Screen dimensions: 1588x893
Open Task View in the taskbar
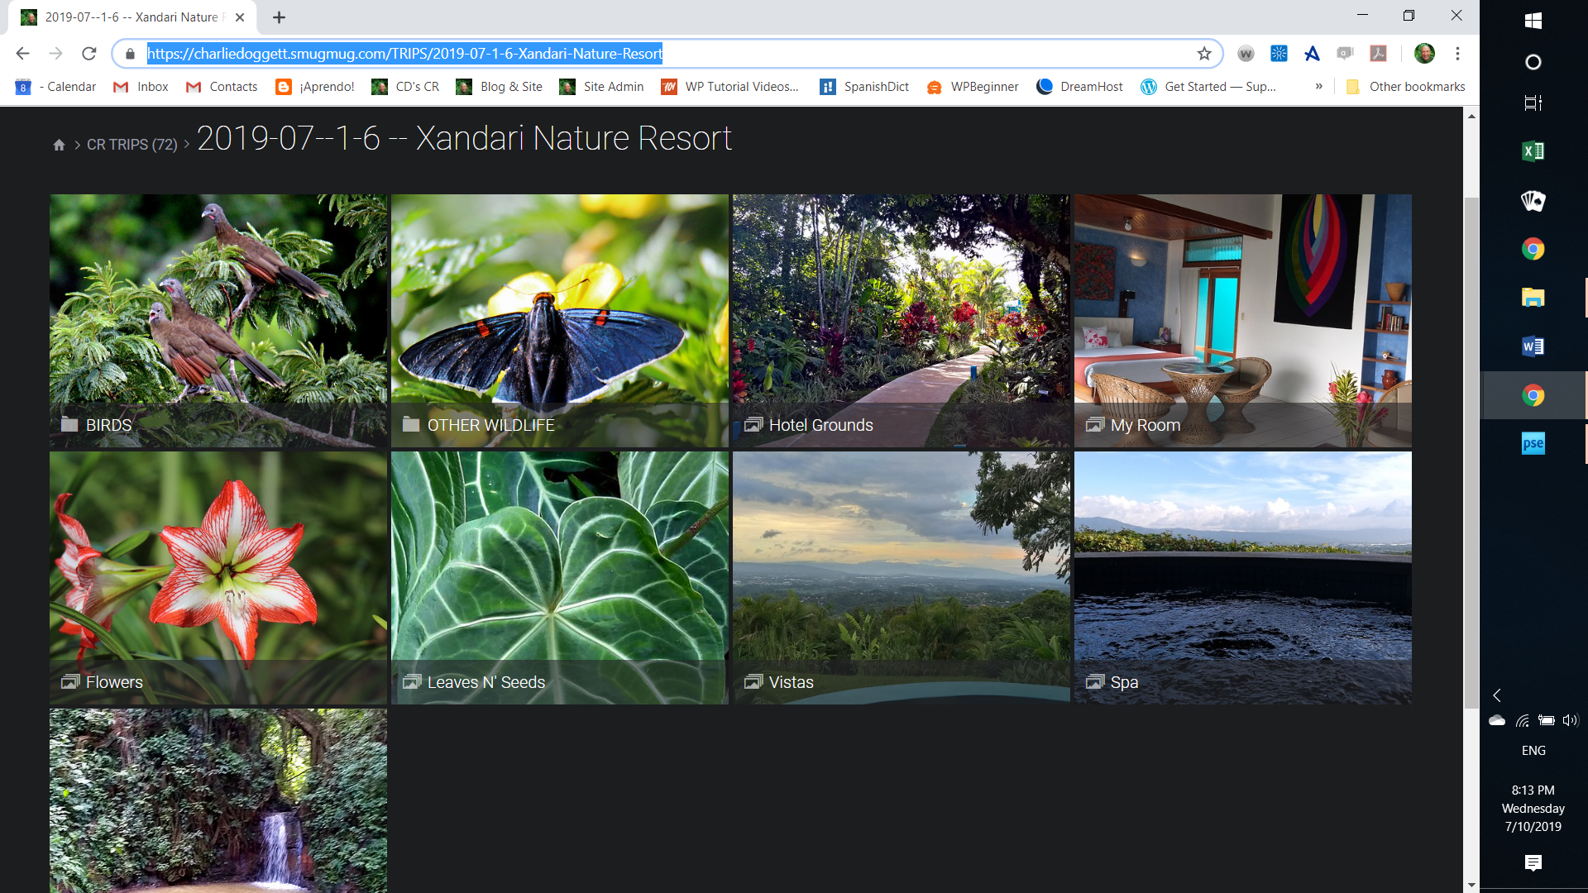(x=1533, y=103)
